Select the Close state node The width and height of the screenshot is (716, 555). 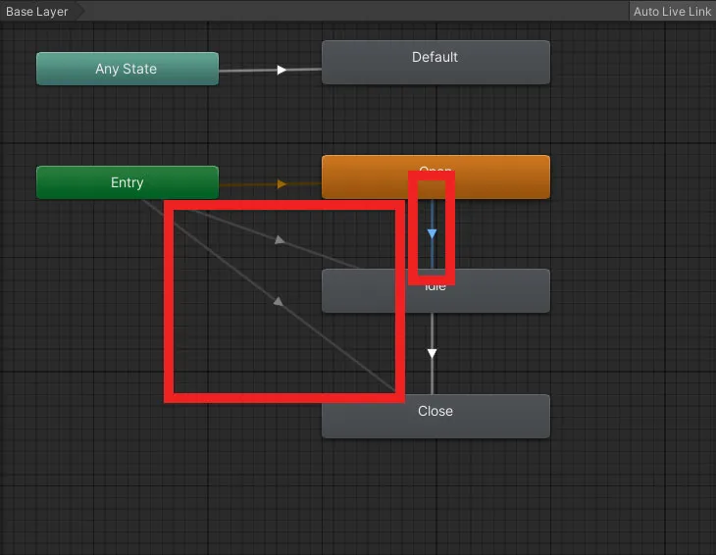435,417
